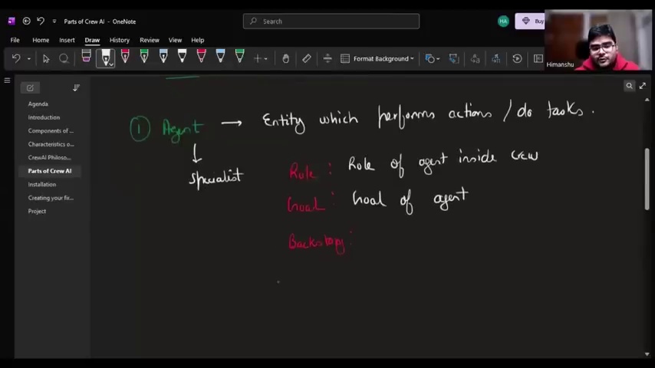Select the Lasso Select tool
Image resolution: width=655 pixels, height=368 pixels.
tap(64, 58)
